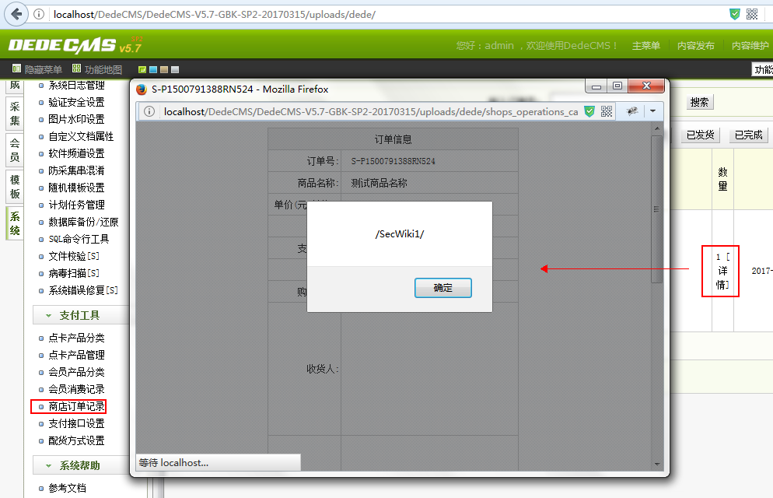This screenshot has width=773, height=498.
Task: Open the dropdown arrow in popup toolbar
Action: tap(652, 111)
